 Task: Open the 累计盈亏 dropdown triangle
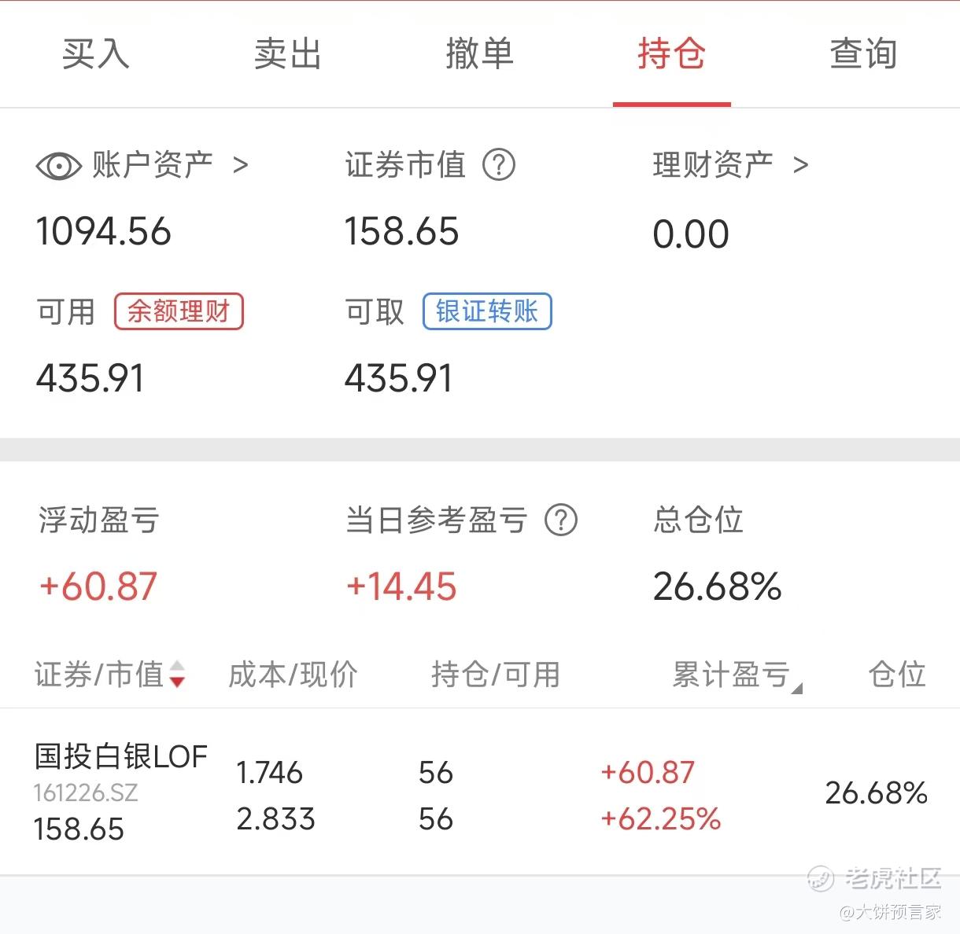[x=796, y=689]
